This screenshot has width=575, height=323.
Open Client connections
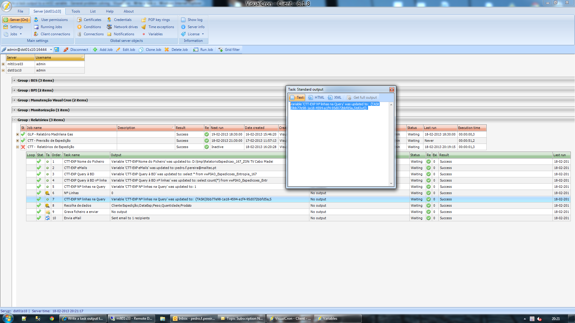tap(52, 34)
